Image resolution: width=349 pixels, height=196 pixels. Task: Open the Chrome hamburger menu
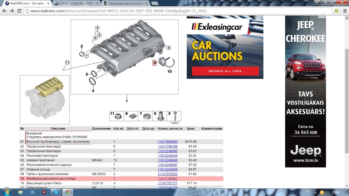(344, 11)
